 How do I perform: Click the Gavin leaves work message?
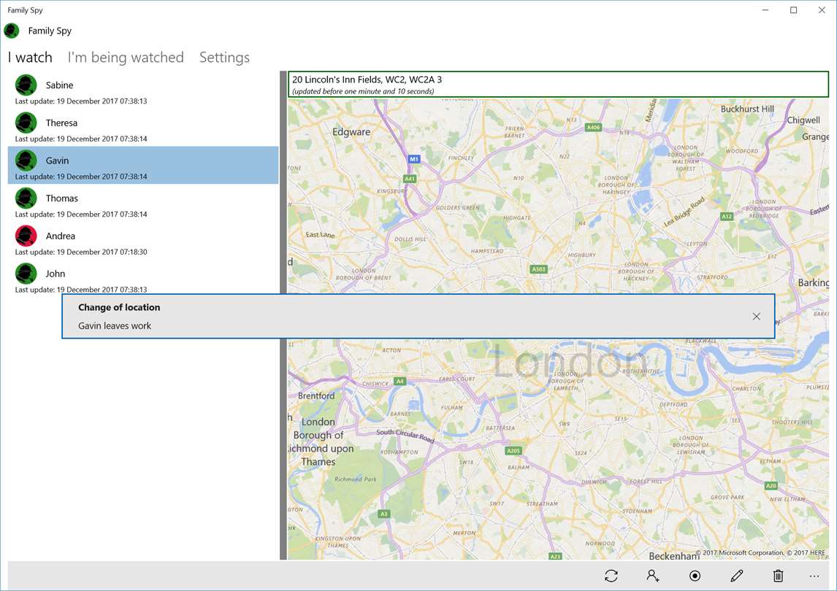(x=115, y=326)
